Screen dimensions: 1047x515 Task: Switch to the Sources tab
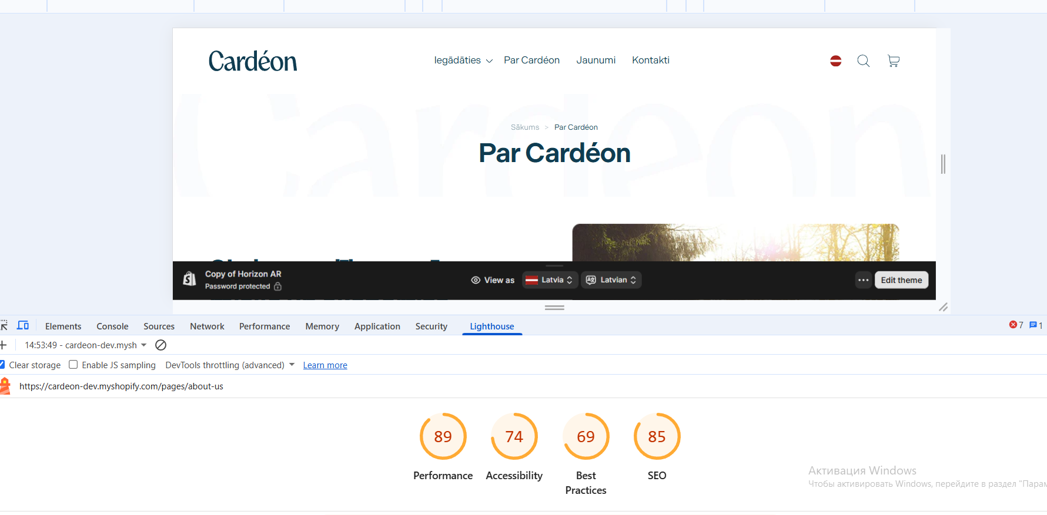(x=159, y=326)
